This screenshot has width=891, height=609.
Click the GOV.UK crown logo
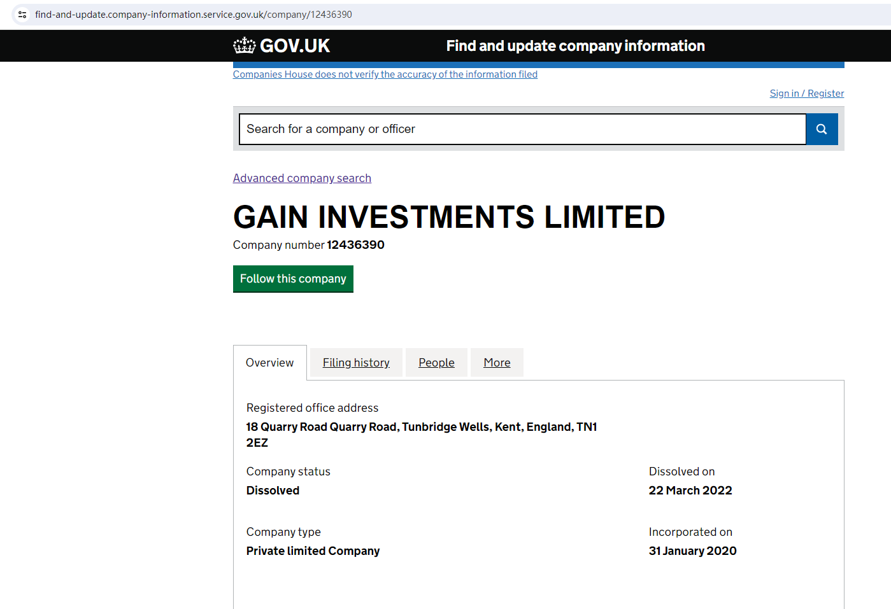pos(244,45)
